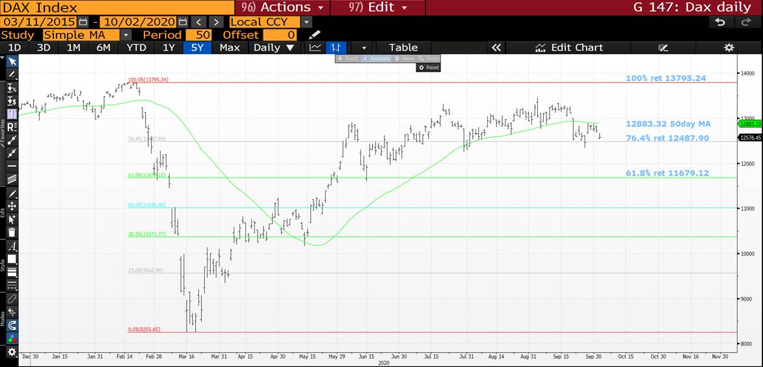Image resolution: width=763 pixels, height=367 pixels.
Task: Select the parallel channel tool
Action: (x=12, y=179)
